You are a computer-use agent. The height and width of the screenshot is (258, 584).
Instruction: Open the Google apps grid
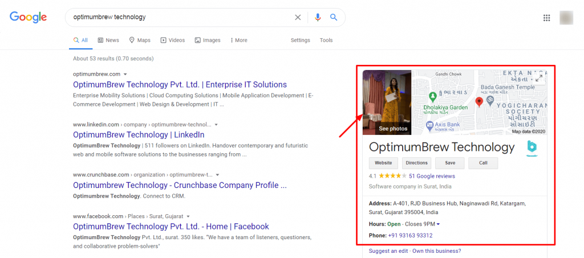point(547,18)
